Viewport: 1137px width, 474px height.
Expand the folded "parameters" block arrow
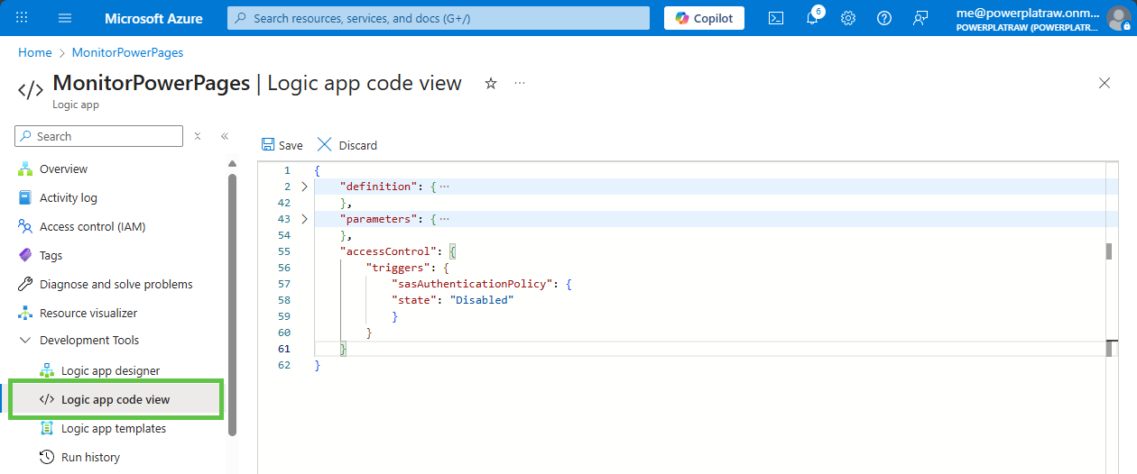pos(304,219)
